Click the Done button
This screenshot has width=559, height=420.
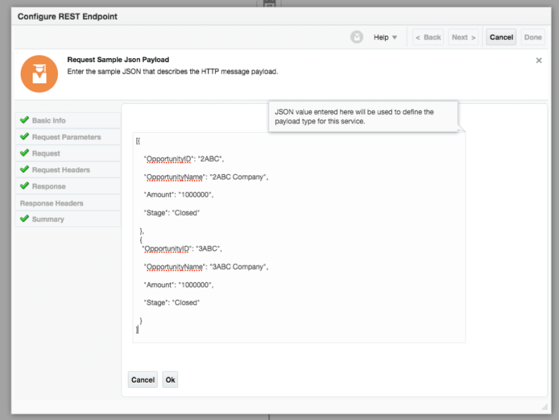pos(533,37)
